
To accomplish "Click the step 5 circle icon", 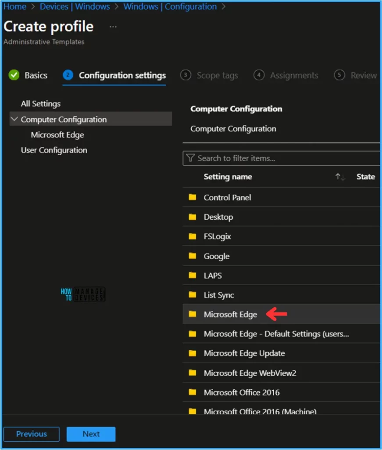I will 339,75.
